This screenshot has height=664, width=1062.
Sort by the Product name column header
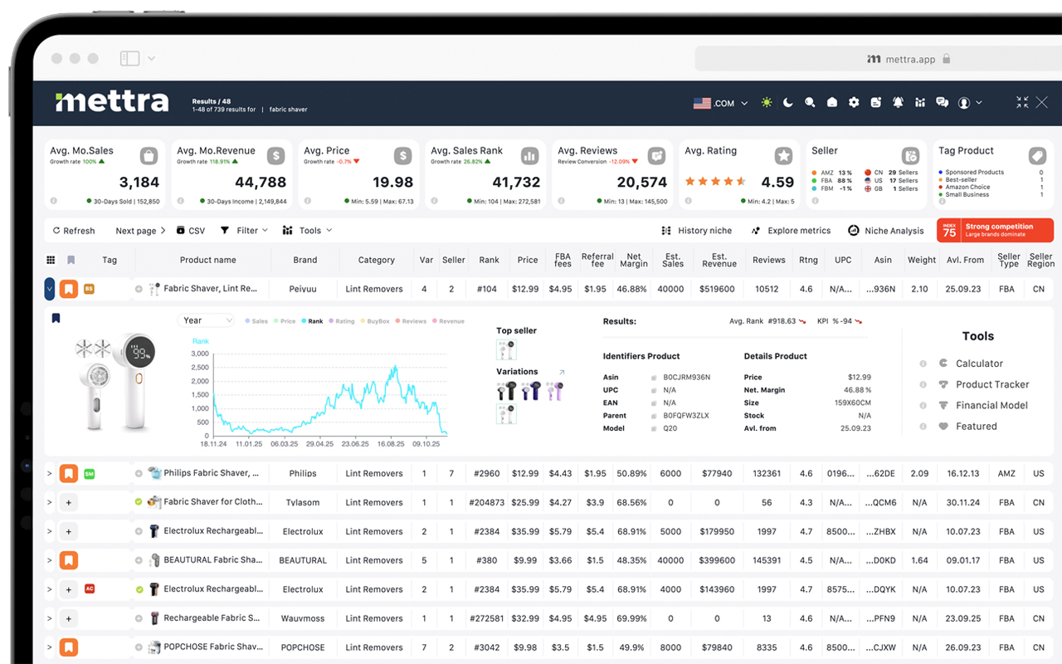(x=208, y=260)
